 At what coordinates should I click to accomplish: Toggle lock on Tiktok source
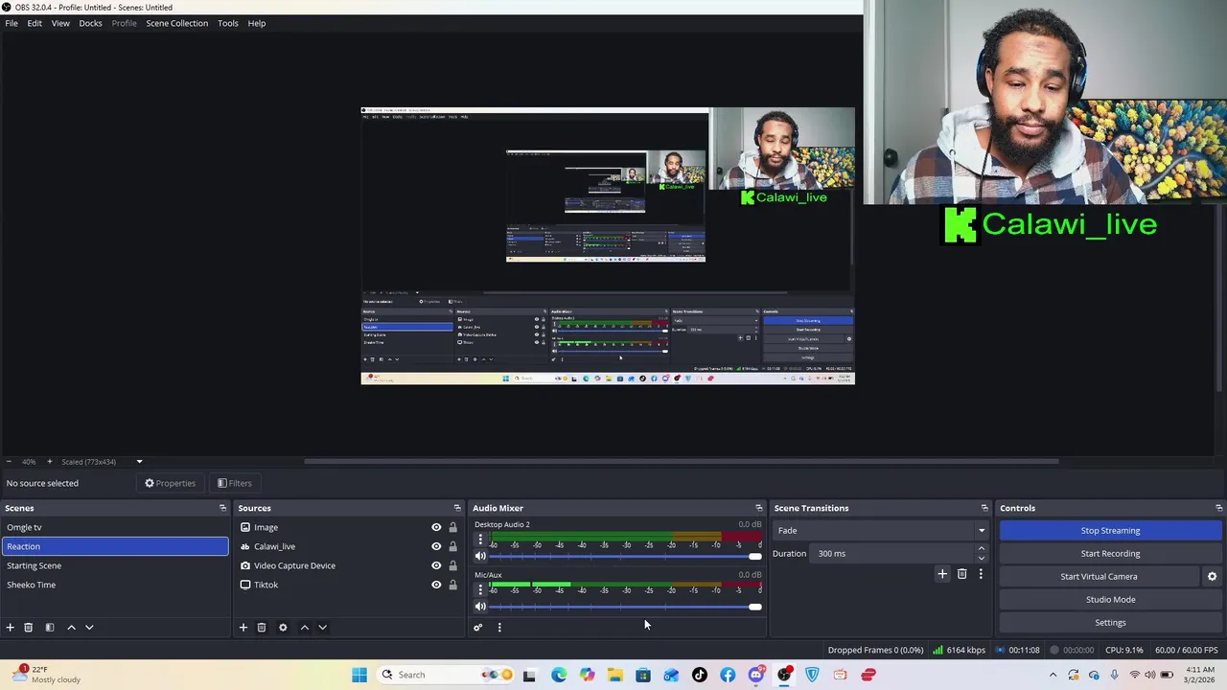point(452,585)
